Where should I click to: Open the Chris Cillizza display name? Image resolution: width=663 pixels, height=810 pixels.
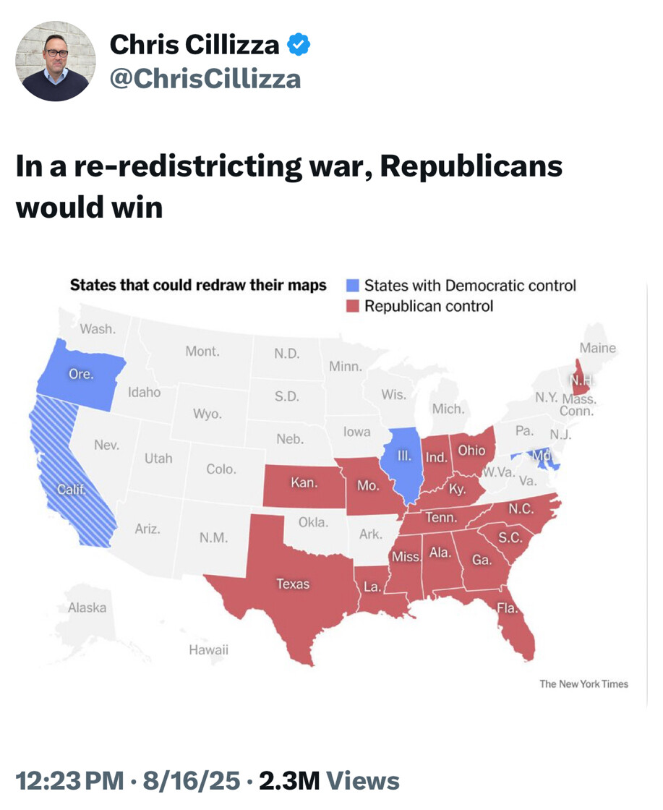pyautogui.click(x=194, y=46)
